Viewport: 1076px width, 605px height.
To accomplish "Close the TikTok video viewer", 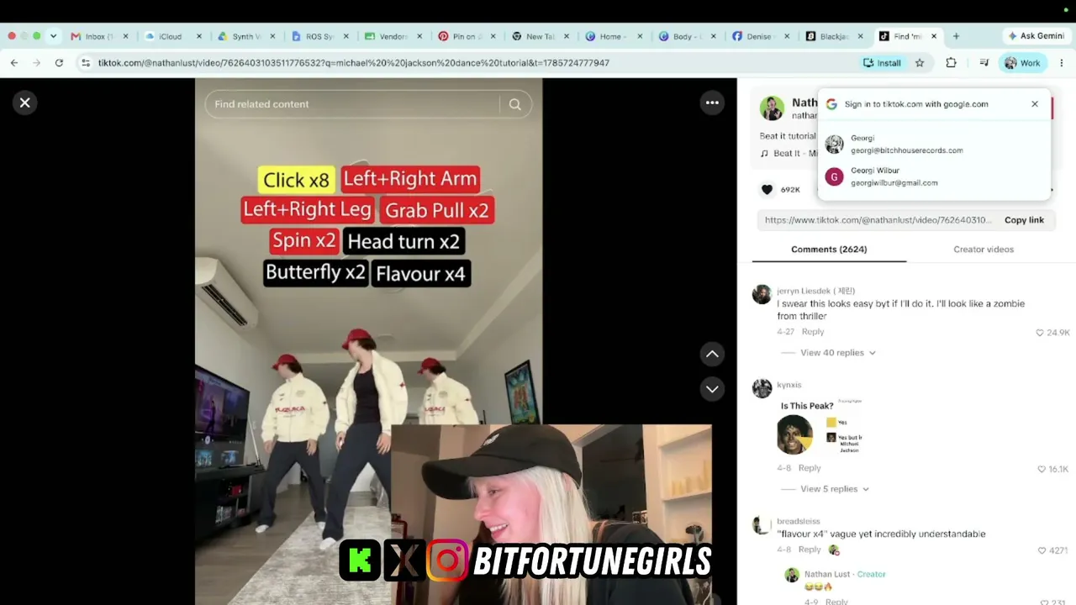I will point(25,103).
